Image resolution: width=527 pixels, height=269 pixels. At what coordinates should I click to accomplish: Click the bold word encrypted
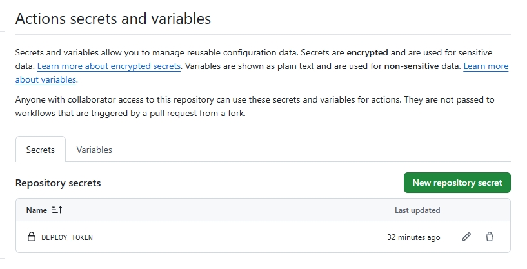click(368, 53)
